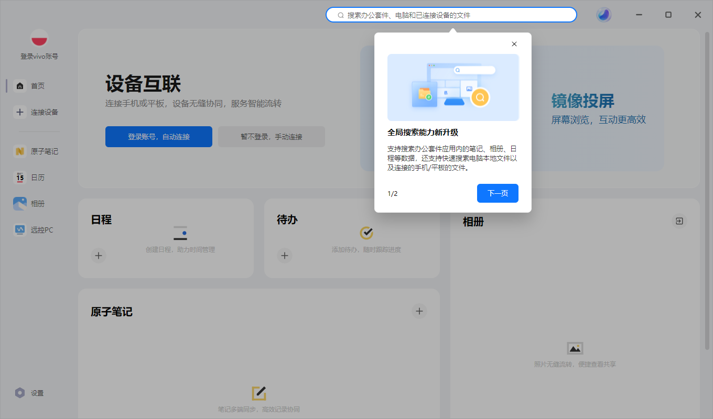Open the 相册 album sidebar icon
The image size is (713, 419).
(x=20, y=203)
